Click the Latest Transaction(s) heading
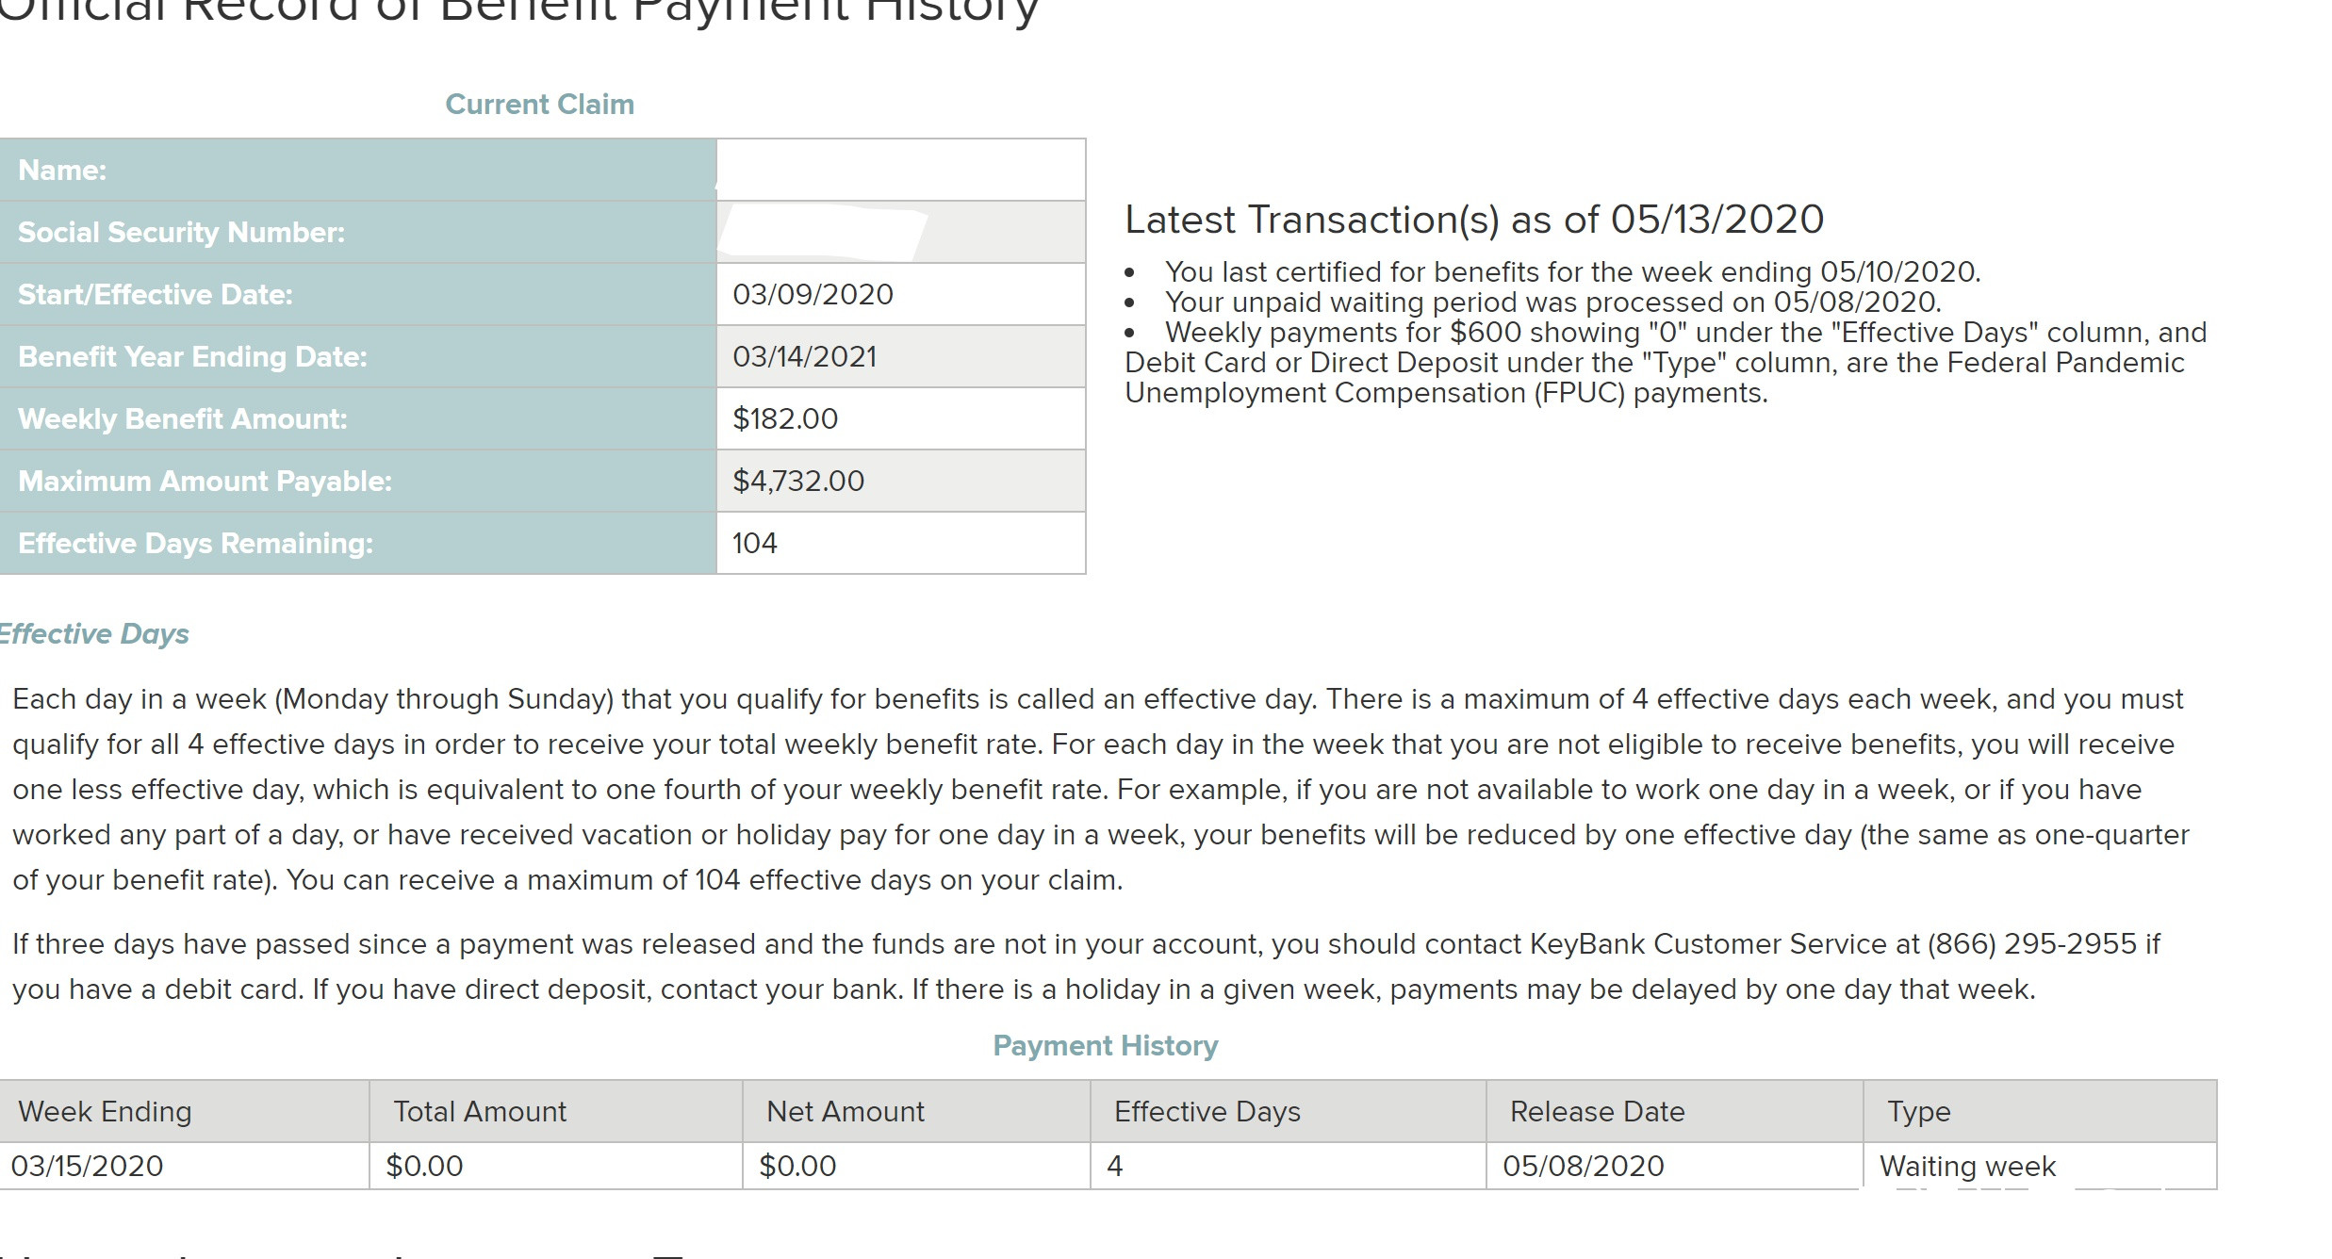This screenshot has height=1259, width=2332. pyautogui.click(x=1474, y=220)
